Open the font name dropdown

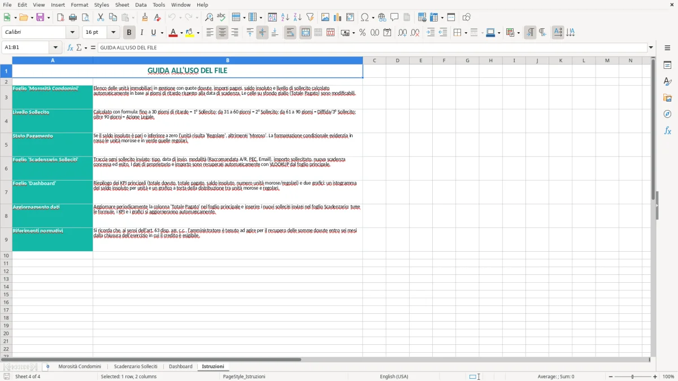pos(72,33)
